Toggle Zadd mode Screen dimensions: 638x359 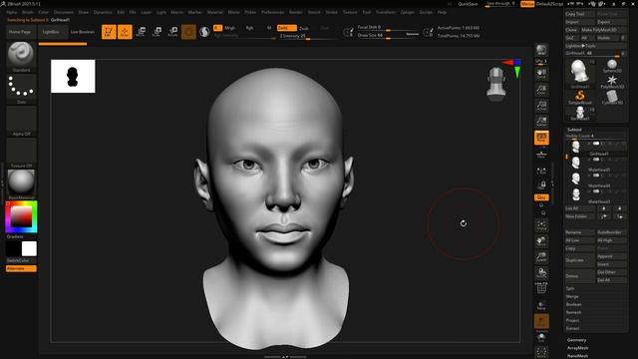(286, 28)
